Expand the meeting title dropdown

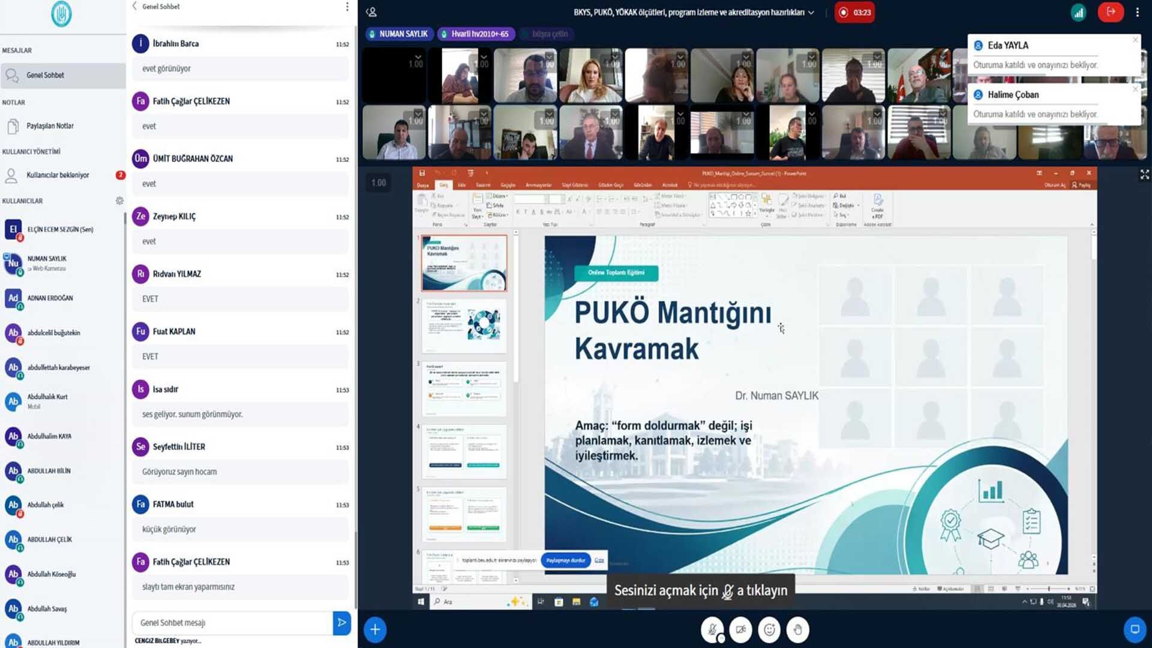click(811, 13)
